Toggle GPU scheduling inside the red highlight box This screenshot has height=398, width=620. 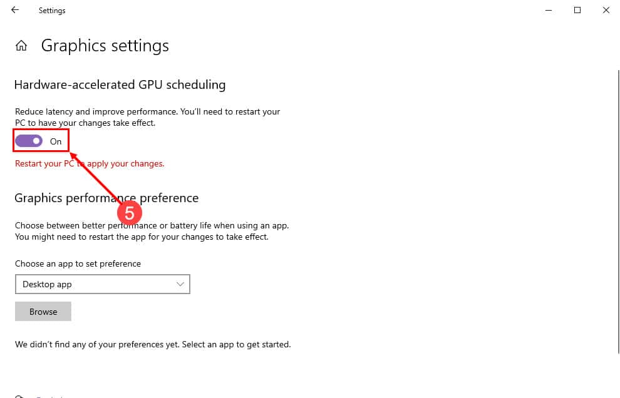pos(29,140)
